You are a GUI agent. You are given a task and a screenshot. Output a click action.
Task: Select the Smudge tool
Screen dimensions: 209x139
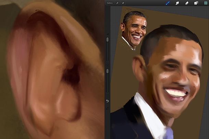[x=177, y=3]
